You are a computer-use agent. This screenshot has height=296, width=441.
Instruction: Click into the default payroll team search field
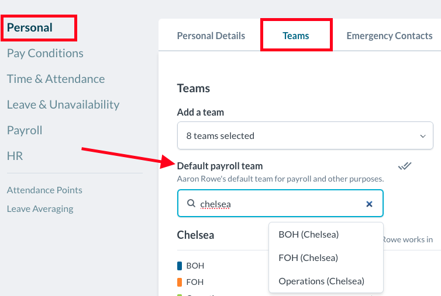281,204
